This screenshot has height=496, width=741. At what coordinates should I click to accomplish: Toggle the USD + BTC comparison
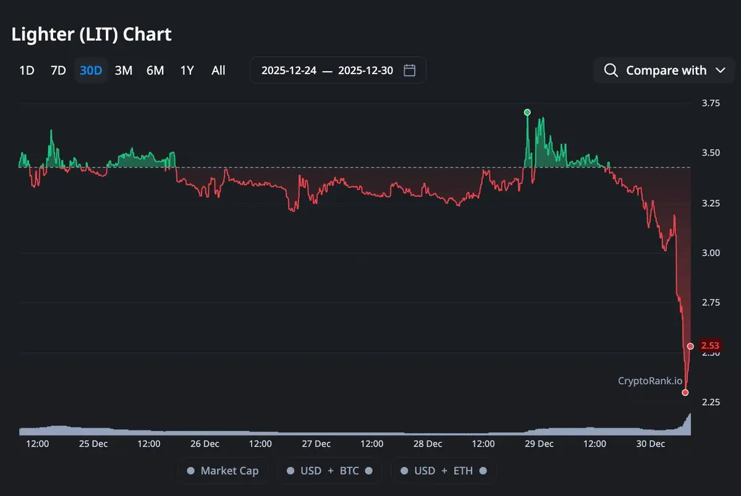click(329, 471)
